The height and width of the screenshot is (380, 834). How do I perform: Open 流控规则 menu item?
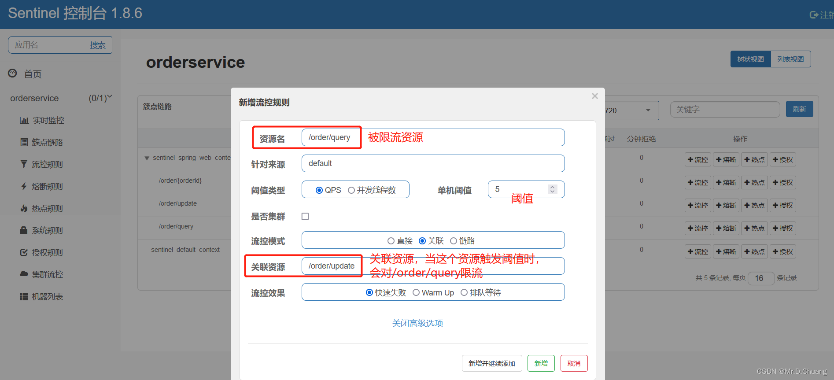tap(47, 164)
